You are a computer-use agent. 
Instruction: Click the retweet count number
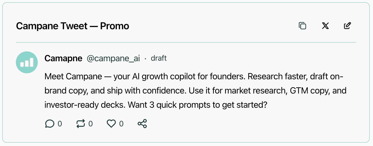(x=91, y=124)
